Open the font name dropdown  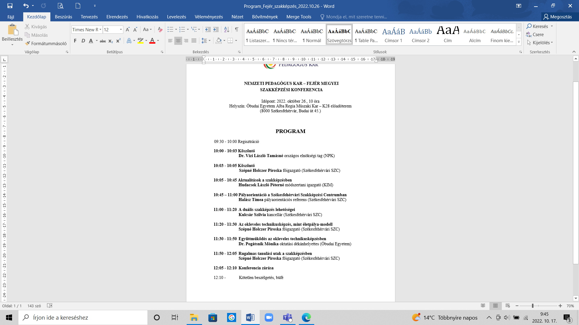click(100, 29)
